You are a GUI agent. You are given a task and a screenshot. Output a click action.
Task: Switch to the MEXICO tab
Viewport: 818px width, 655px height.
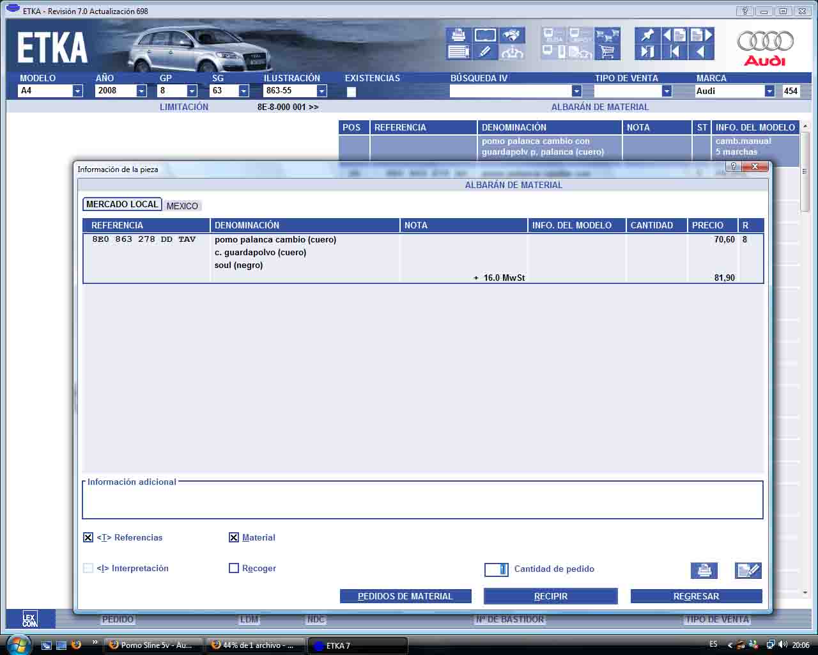tap(182, 206)
